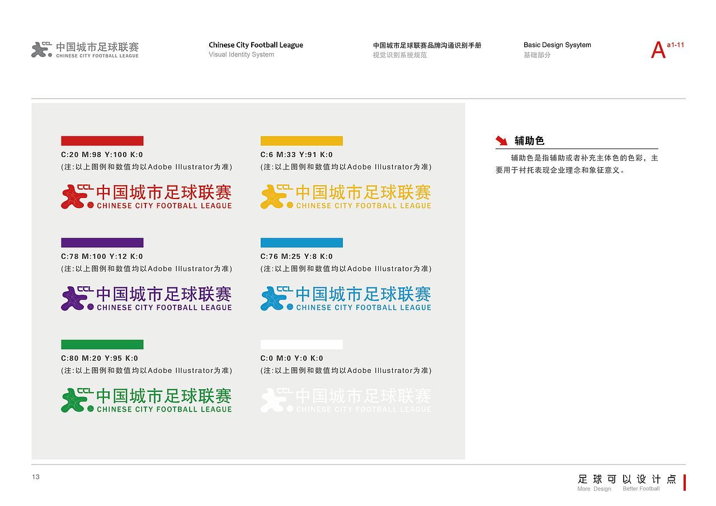716x506 pixels.
Task: Select the blue color swatch bar
Action: click(x=302, y=242)
